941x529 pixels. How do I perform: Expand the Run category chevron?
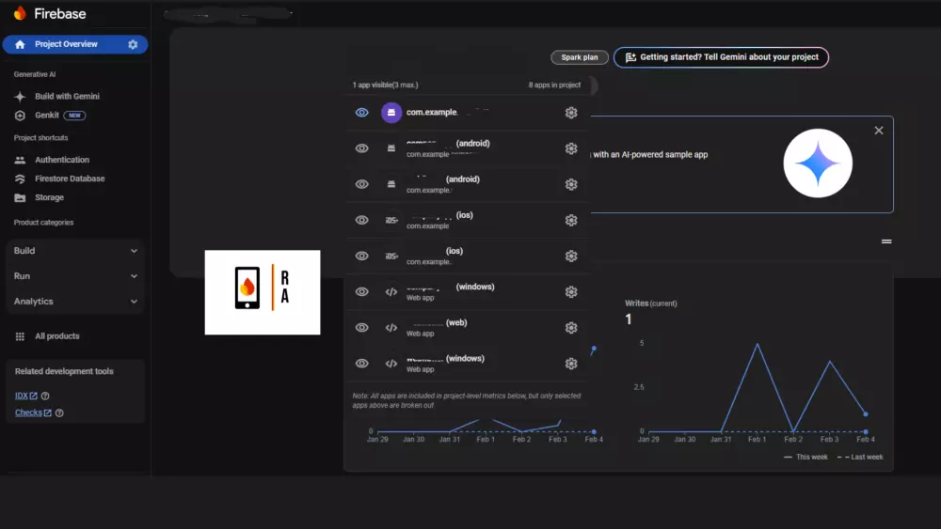click(134, 276)
